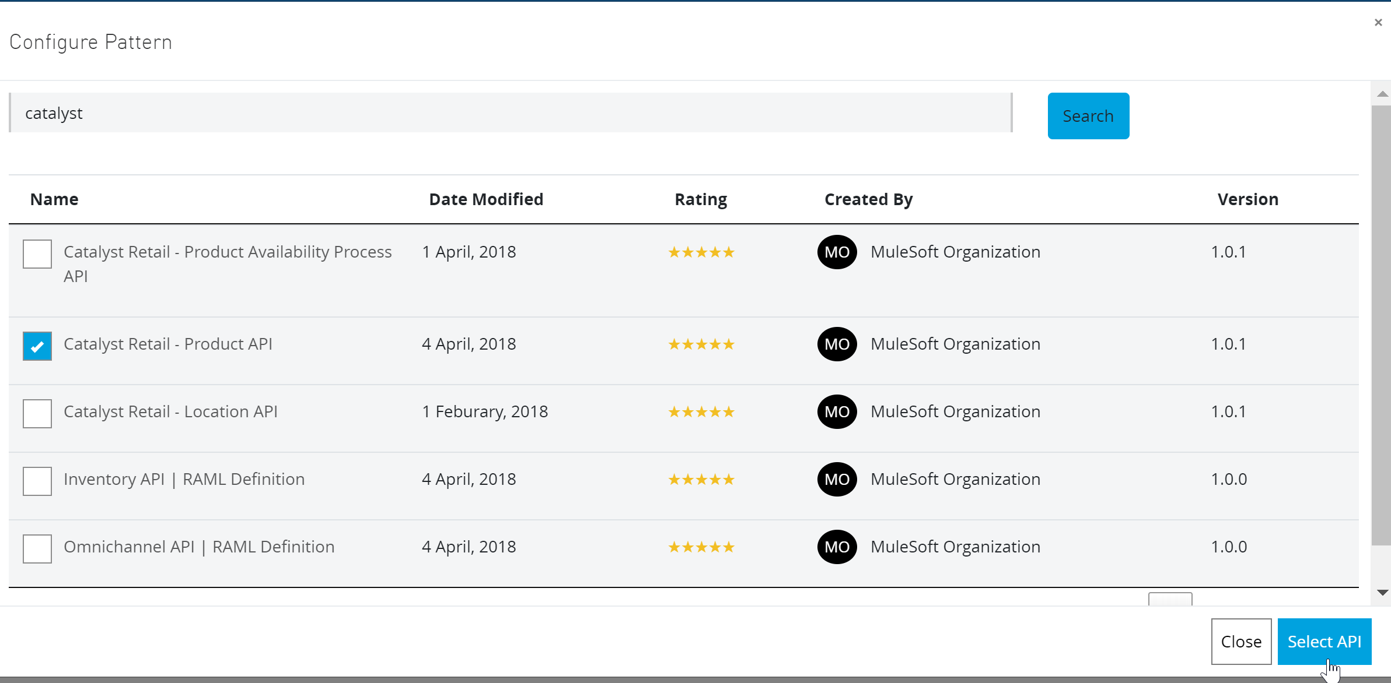Click the 'Omnichannel API | RAML Definition' name
This screenshot has height=683, width=1391.
(199, 547)
